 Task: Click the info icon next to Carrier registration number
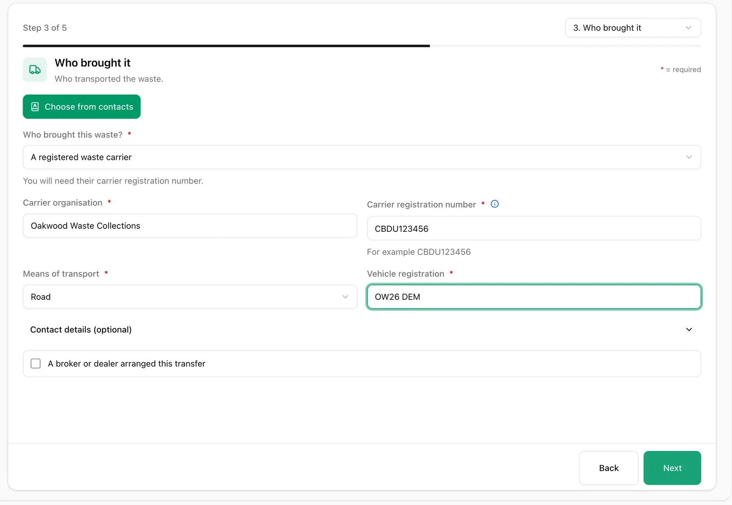coord(494,204)
